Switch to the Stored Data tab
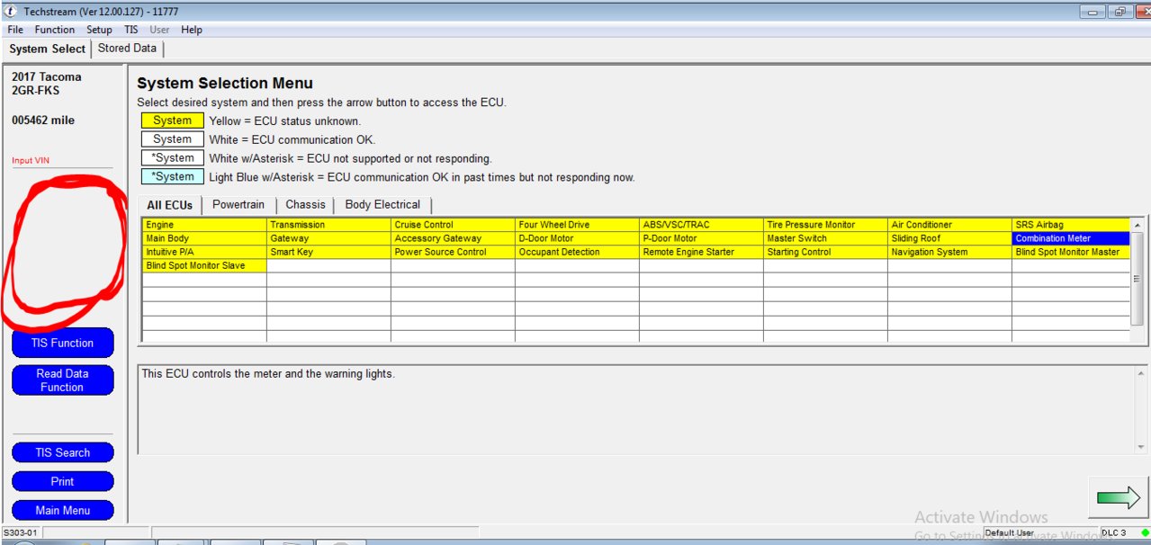The width and height of the screenshot is (1151, 545). click(127, 49)
